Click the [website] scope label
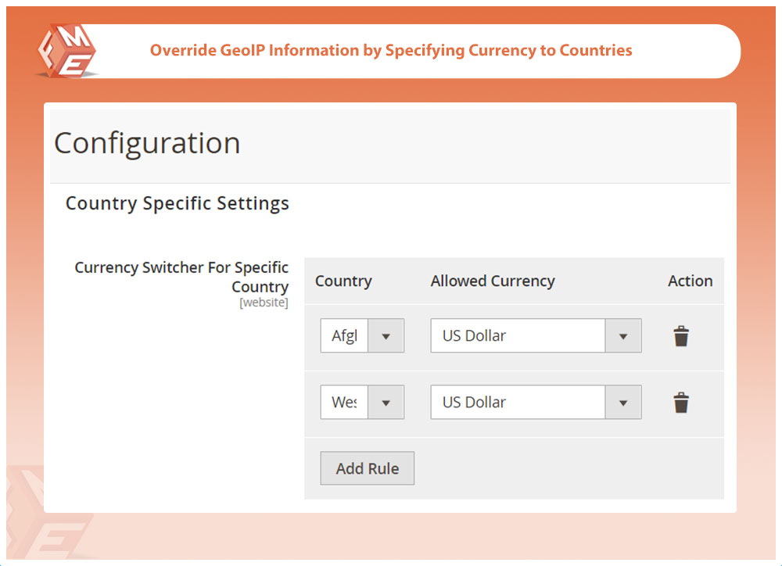Screen dimensions: 782x566 coord(264,303)
